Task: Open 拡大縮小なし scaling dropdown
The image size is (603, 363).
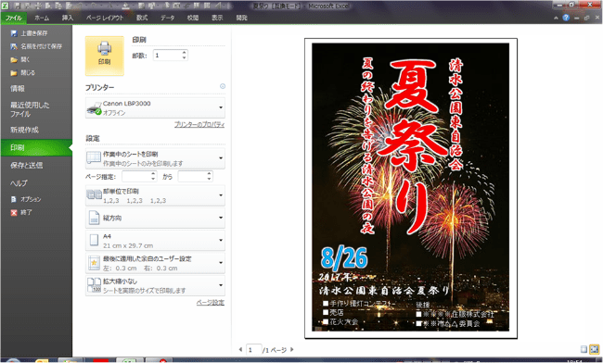Action: pos(155,286)
